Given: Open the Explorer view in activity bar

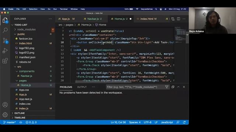Looking at the screenshot, I should 5,20.
